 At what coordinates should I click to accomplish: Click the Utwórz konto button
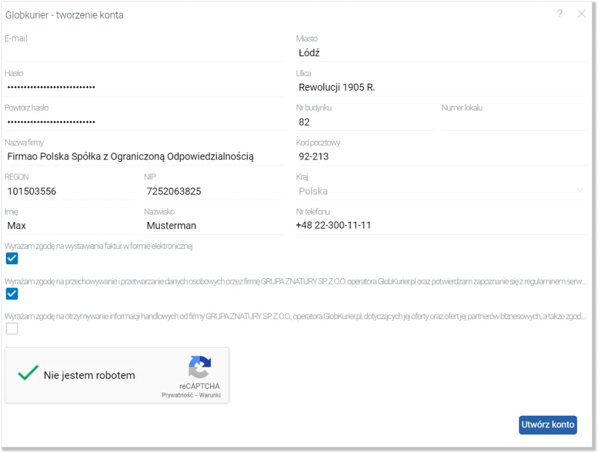(548, 425)
